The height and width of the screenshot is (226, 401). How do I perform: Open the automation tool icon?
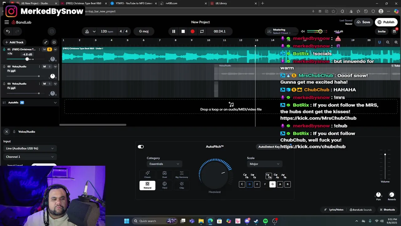click(x=46, y=42)
